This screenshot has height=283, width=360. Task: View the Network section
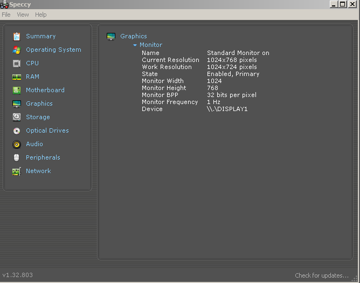click(x=38, y=171)
